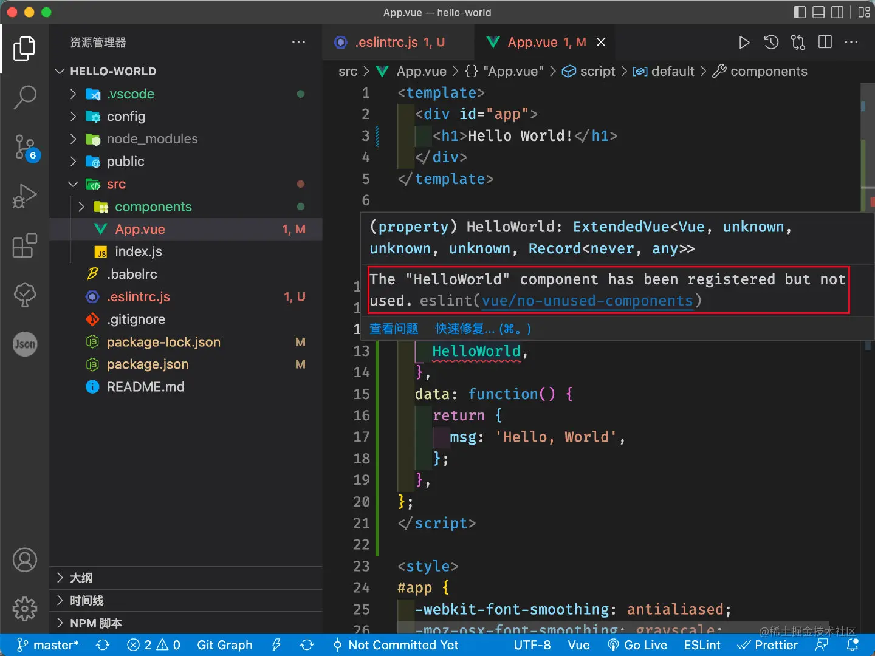875x656 pixels.
Task: Click 查看问题 view problem link
Action: 394,329
